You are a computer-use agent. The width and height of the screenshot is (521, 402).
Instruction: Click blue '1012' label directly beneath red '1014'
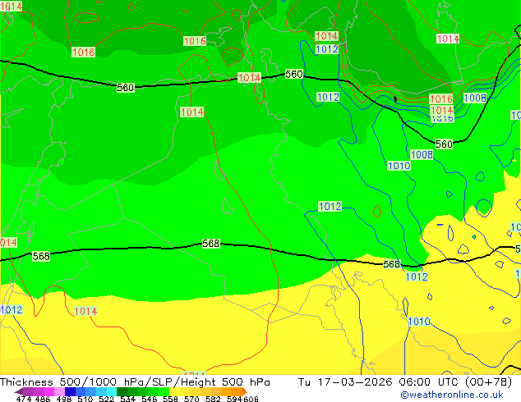pos(327,49)
